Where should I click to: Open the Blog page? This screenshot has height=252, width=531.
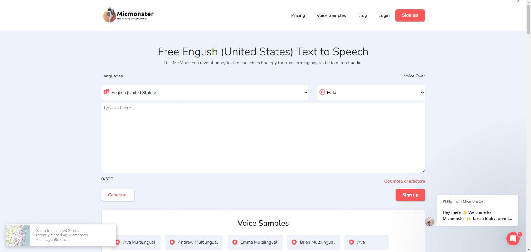(362, 15)
